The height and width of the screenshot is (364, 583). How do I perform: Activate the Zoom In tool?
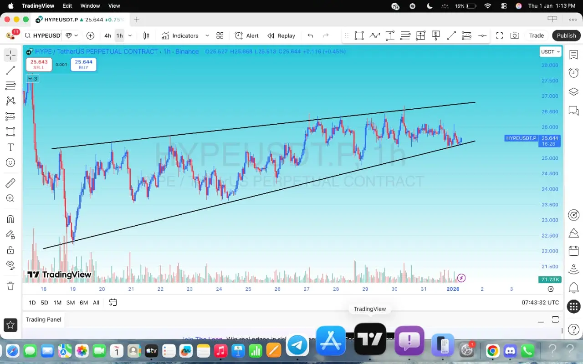pyautogui.click(x=10, y=198)
